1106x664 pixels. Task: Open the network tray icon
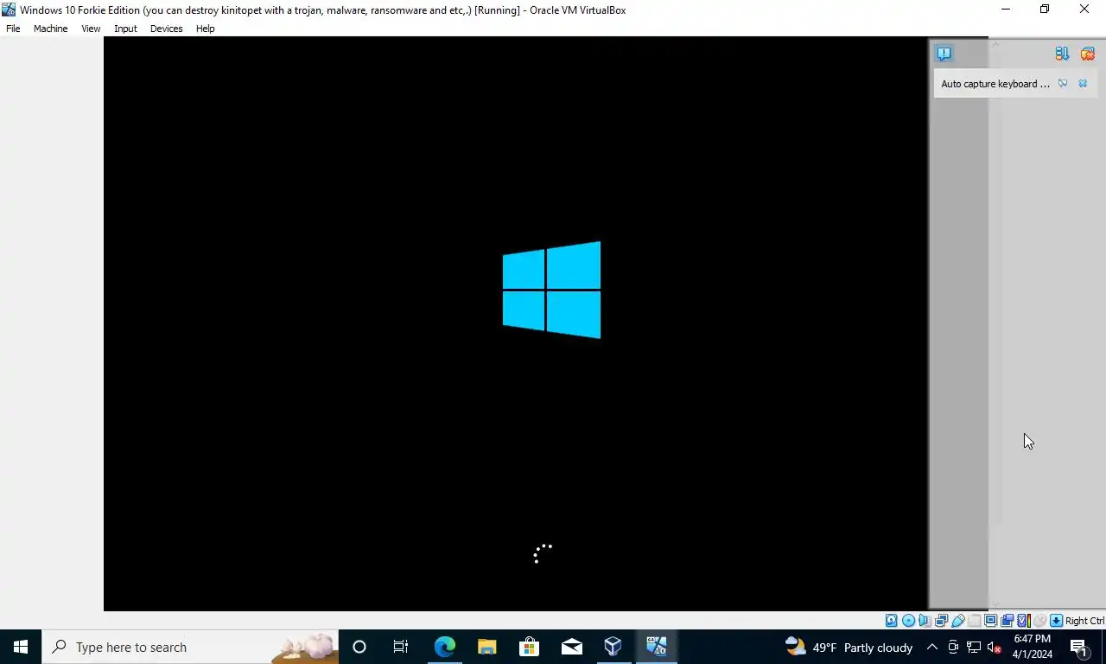click(974, 647)
